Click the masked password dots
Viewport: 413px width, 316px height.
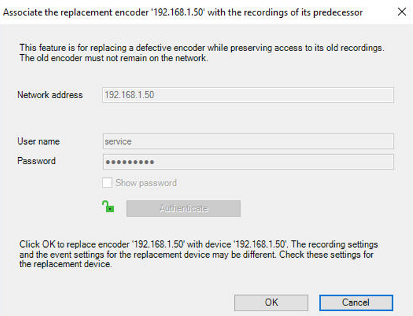tap(129, 162)
